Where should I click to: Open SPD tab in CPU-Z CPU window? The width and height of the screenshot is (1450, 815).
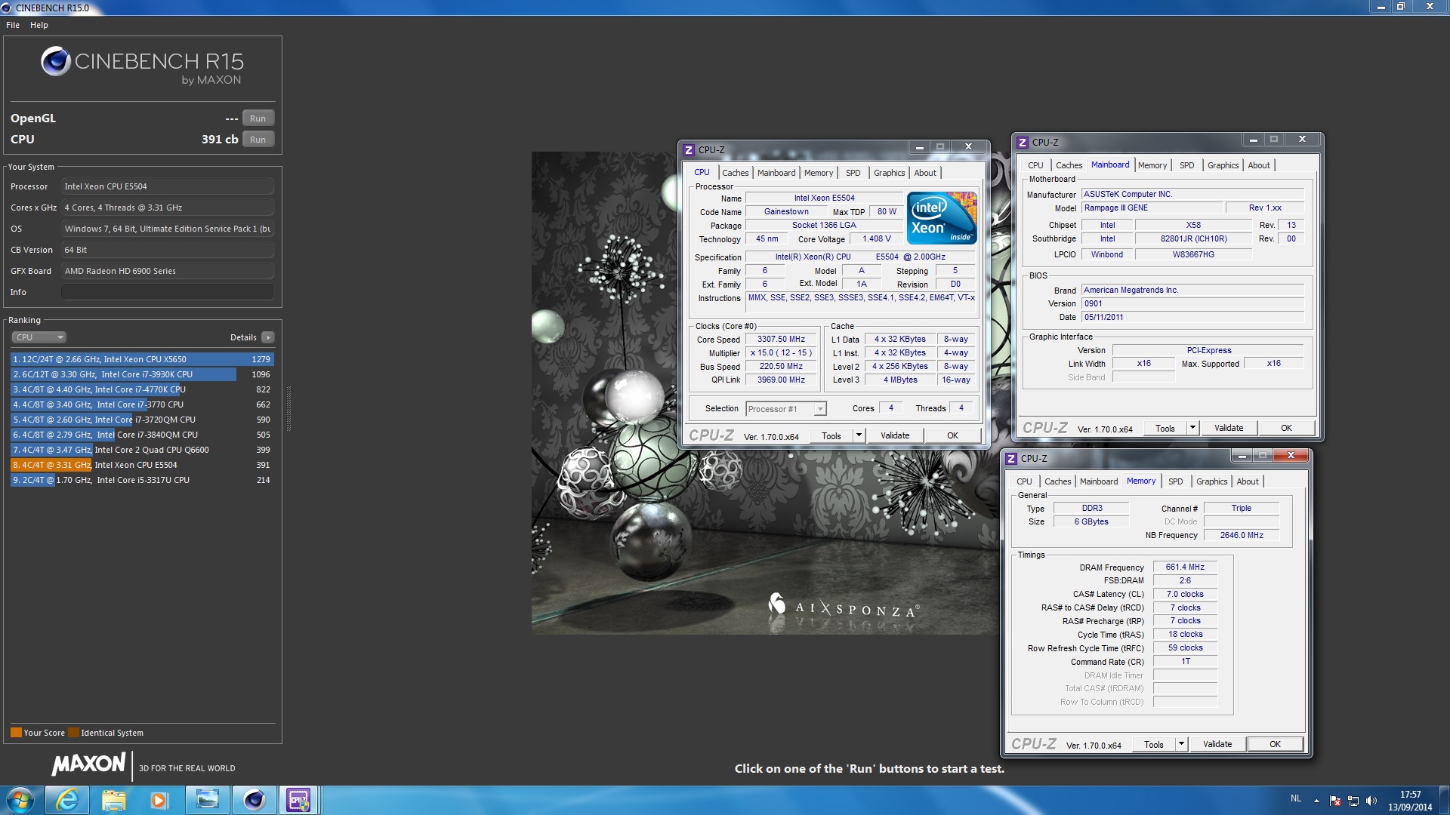(x=853, y=173)
